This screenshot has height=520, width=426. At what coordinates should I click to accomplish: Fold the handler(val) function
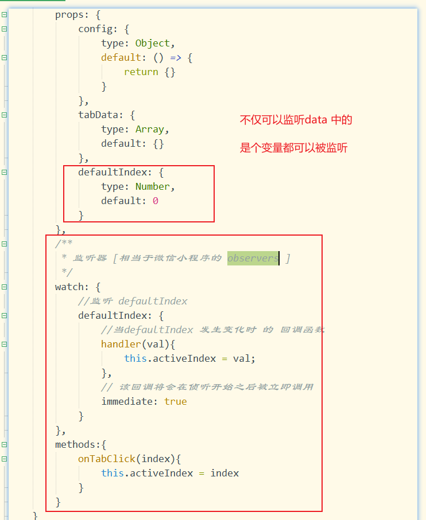click(5, 344)
